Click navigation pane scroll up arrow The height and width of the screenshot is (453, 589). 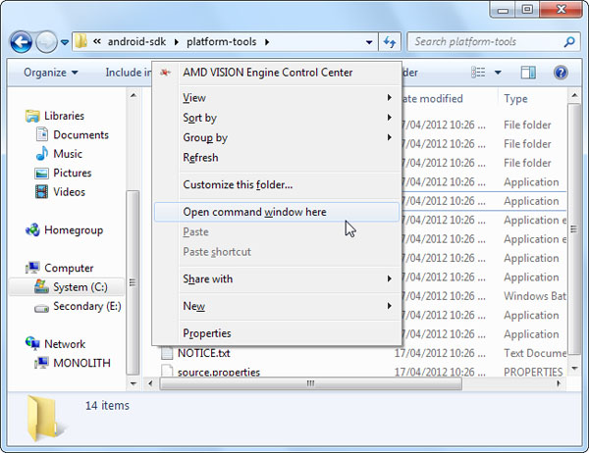click(133, 95)
